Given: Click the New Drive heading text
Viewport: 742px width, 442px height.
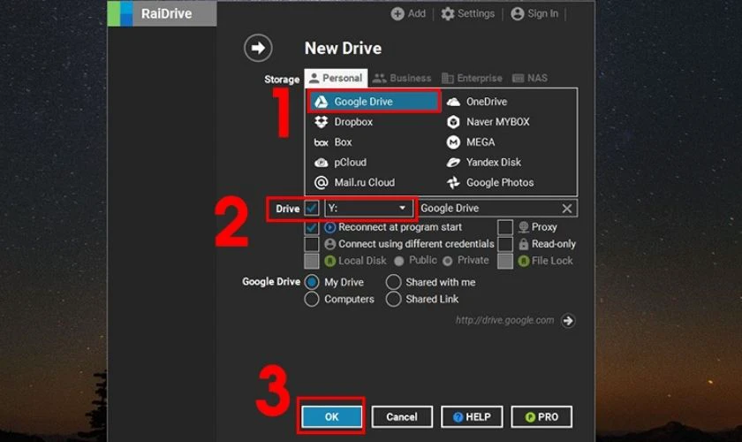Looking at the screenshot, I should tap(343, 49).
